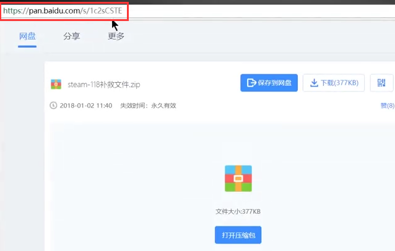This screenshot has height=251, width=395.
Task: Click the zip archive icon beside the file name
Action: click(56, 84)
